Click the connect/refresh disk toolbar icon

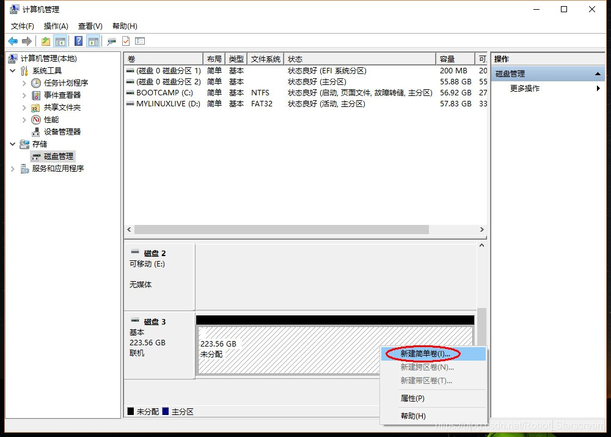click(111, 42)
